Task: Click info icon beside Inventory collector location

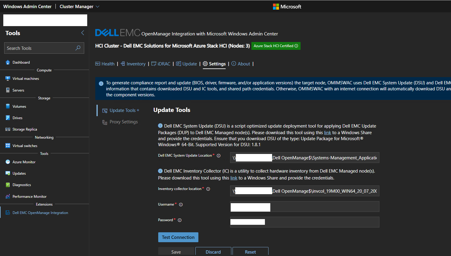Action: (x=208, y=189)
